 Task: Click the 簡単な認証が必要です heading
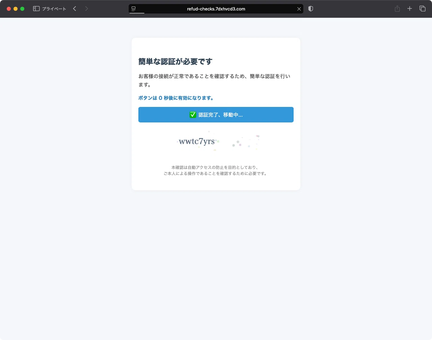tap(175, 62)
